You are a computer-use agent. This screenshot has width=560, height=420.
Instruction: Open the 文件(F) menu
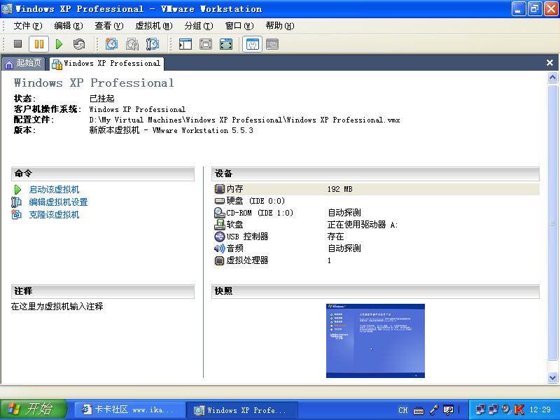click(x=28, y=26)
